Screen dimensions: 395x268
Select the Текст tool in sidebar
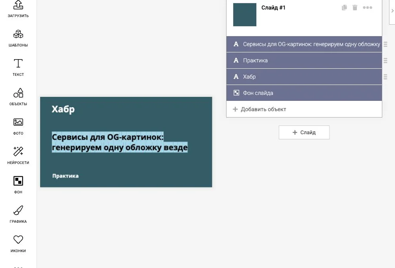pos(18,67)
